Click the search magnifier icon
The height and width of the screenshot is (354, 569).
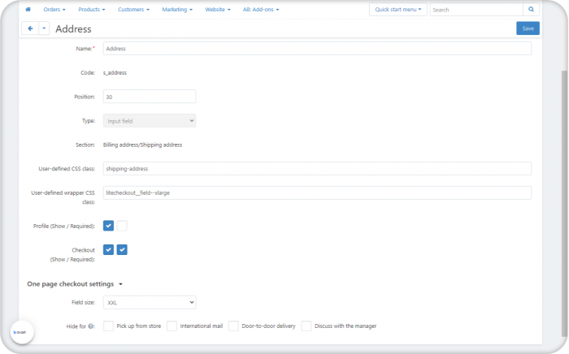click(531, 10)
